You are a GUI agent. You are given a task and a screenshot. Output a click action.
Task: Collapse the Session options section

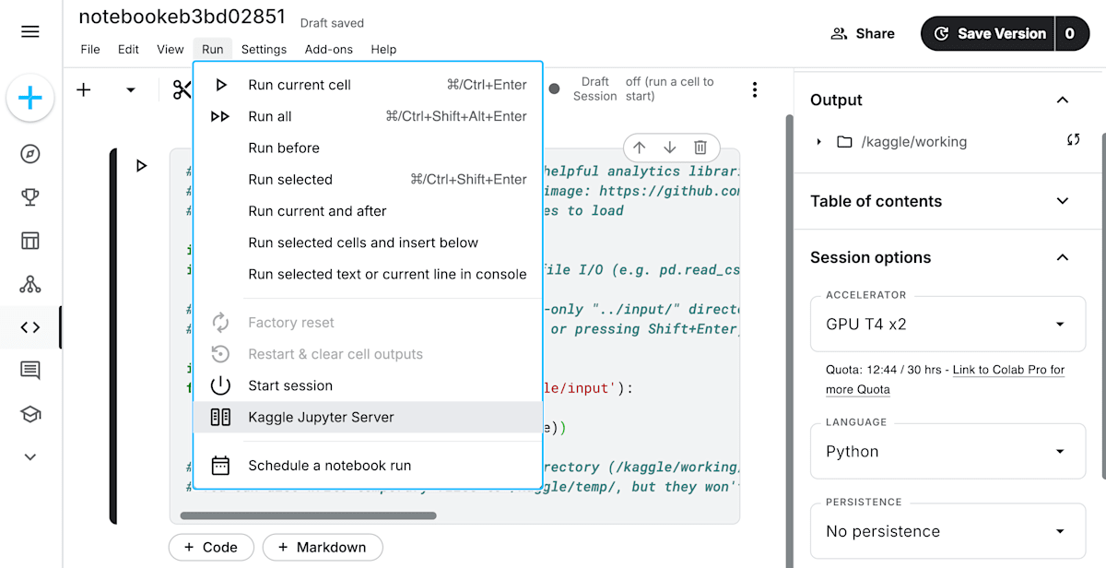point(1063,257)
